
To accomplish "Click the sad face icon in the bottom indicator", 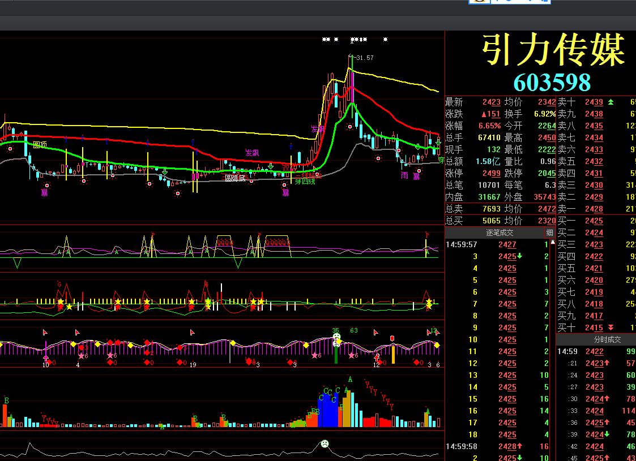I will (325, 443).
